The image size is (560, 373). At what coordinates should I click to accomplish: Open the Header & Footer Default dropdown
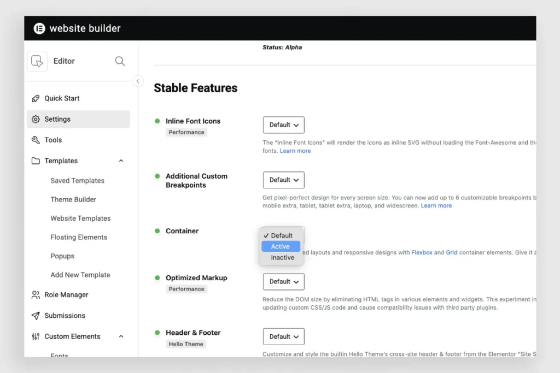point(284,336)
